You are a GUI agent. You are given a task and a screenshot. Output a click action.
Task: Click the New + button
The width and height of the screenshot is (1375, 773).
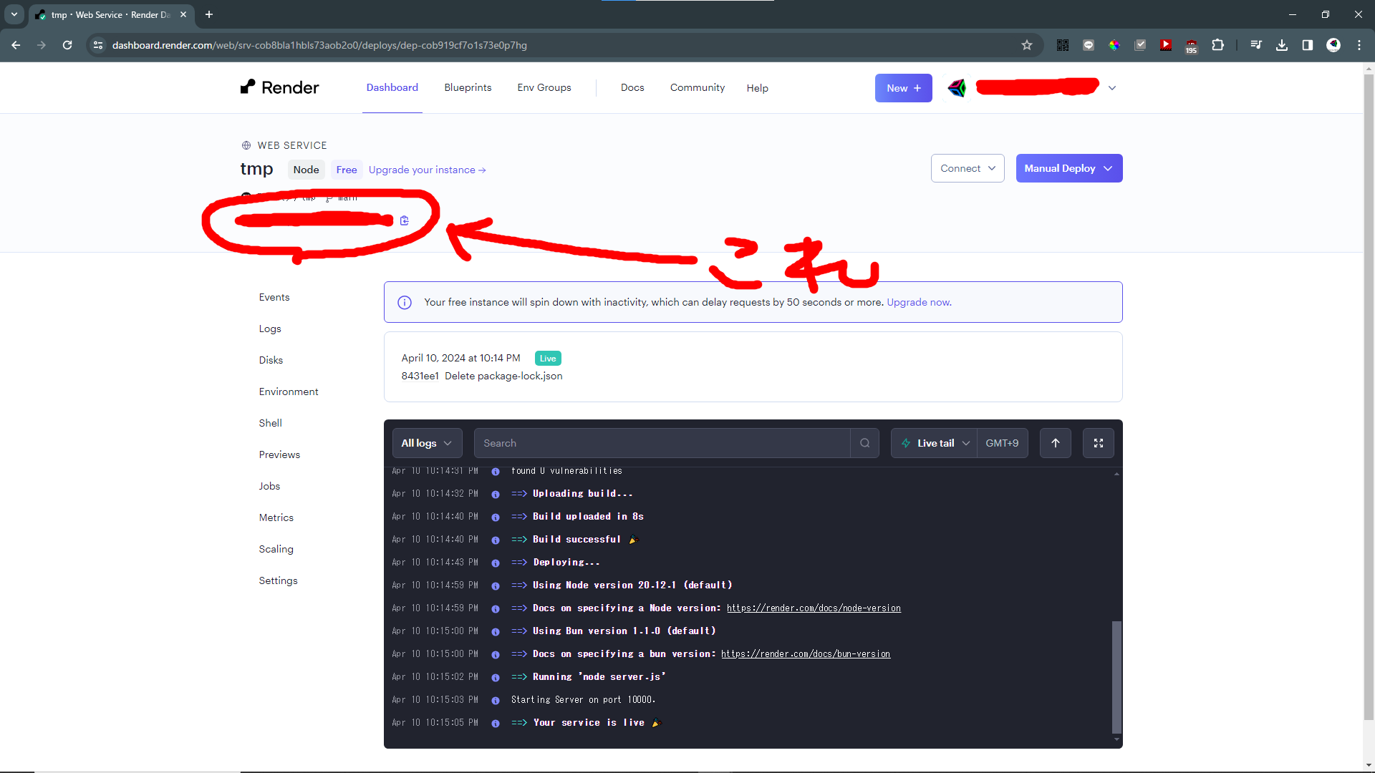click(903, 88)
